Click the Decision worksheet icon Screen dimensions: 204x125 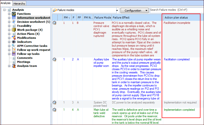click(x=14, y=22)
